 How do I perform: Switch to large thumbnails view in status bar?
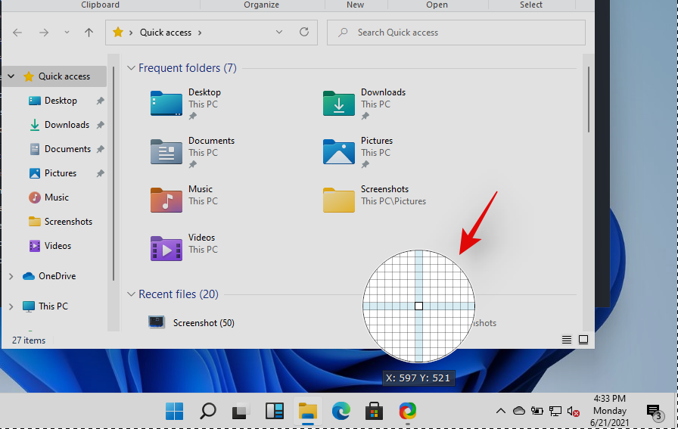(583, 340)
